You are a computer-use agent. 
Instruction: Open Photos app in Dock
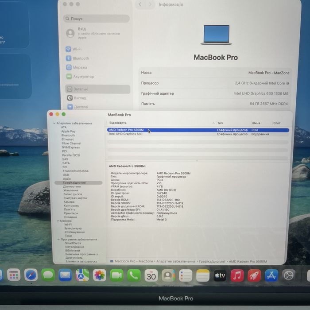pyautogui.click(x=100, y=275)
